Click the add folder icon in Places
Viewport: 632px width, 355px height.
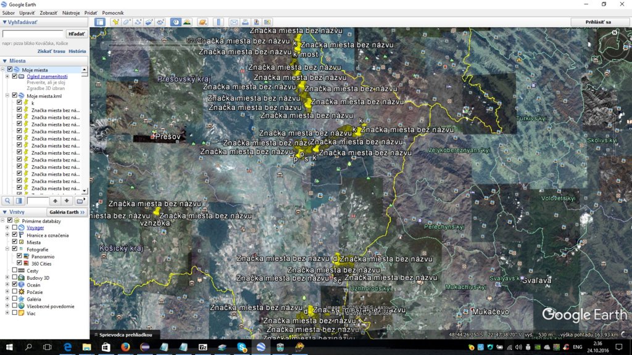pos(80,200)
